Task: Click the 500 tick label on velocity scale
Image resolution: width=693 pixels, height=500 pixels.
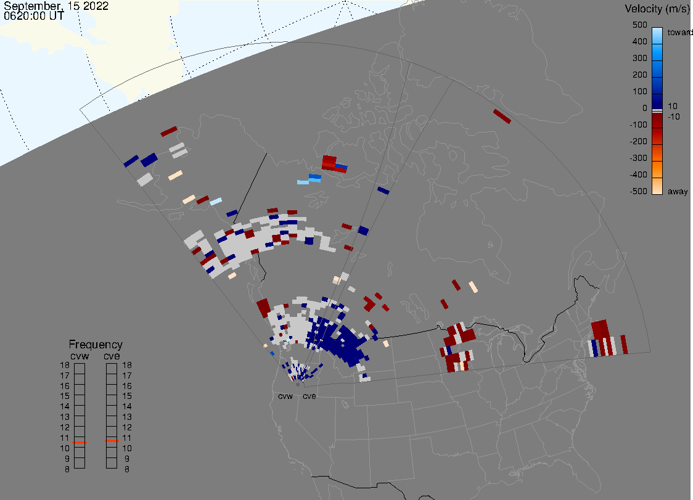Action: tap(639, 25)
